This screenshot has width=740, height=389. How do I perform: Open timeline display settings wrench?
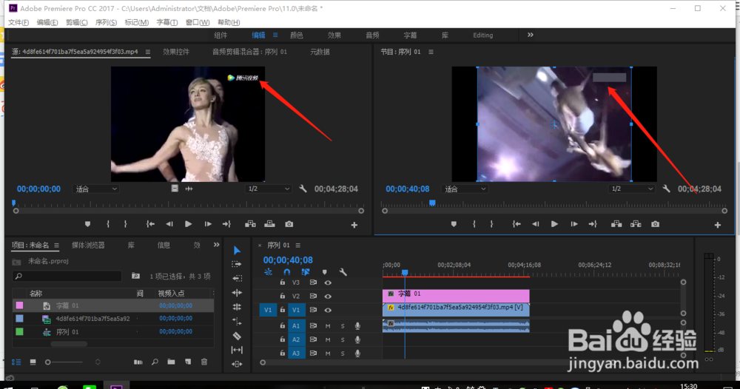tap(343, 272)
